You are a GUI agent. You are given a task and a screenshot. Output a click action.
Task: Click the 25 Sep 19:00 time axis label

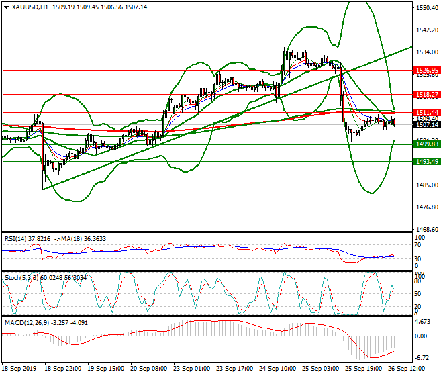pos(364,369)
